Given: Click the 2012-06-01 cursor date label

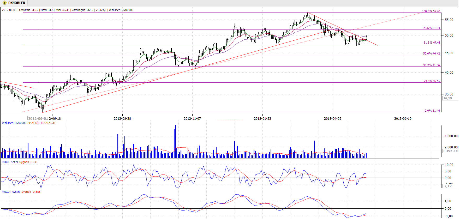Looking at the screenshot, I should (x=38, y=118).
